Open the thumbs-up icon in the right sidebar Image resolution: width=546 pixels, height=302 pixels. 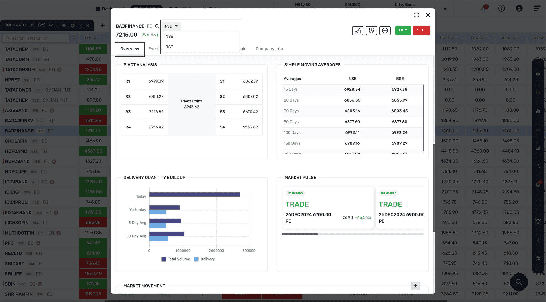[x=538, y=166]
